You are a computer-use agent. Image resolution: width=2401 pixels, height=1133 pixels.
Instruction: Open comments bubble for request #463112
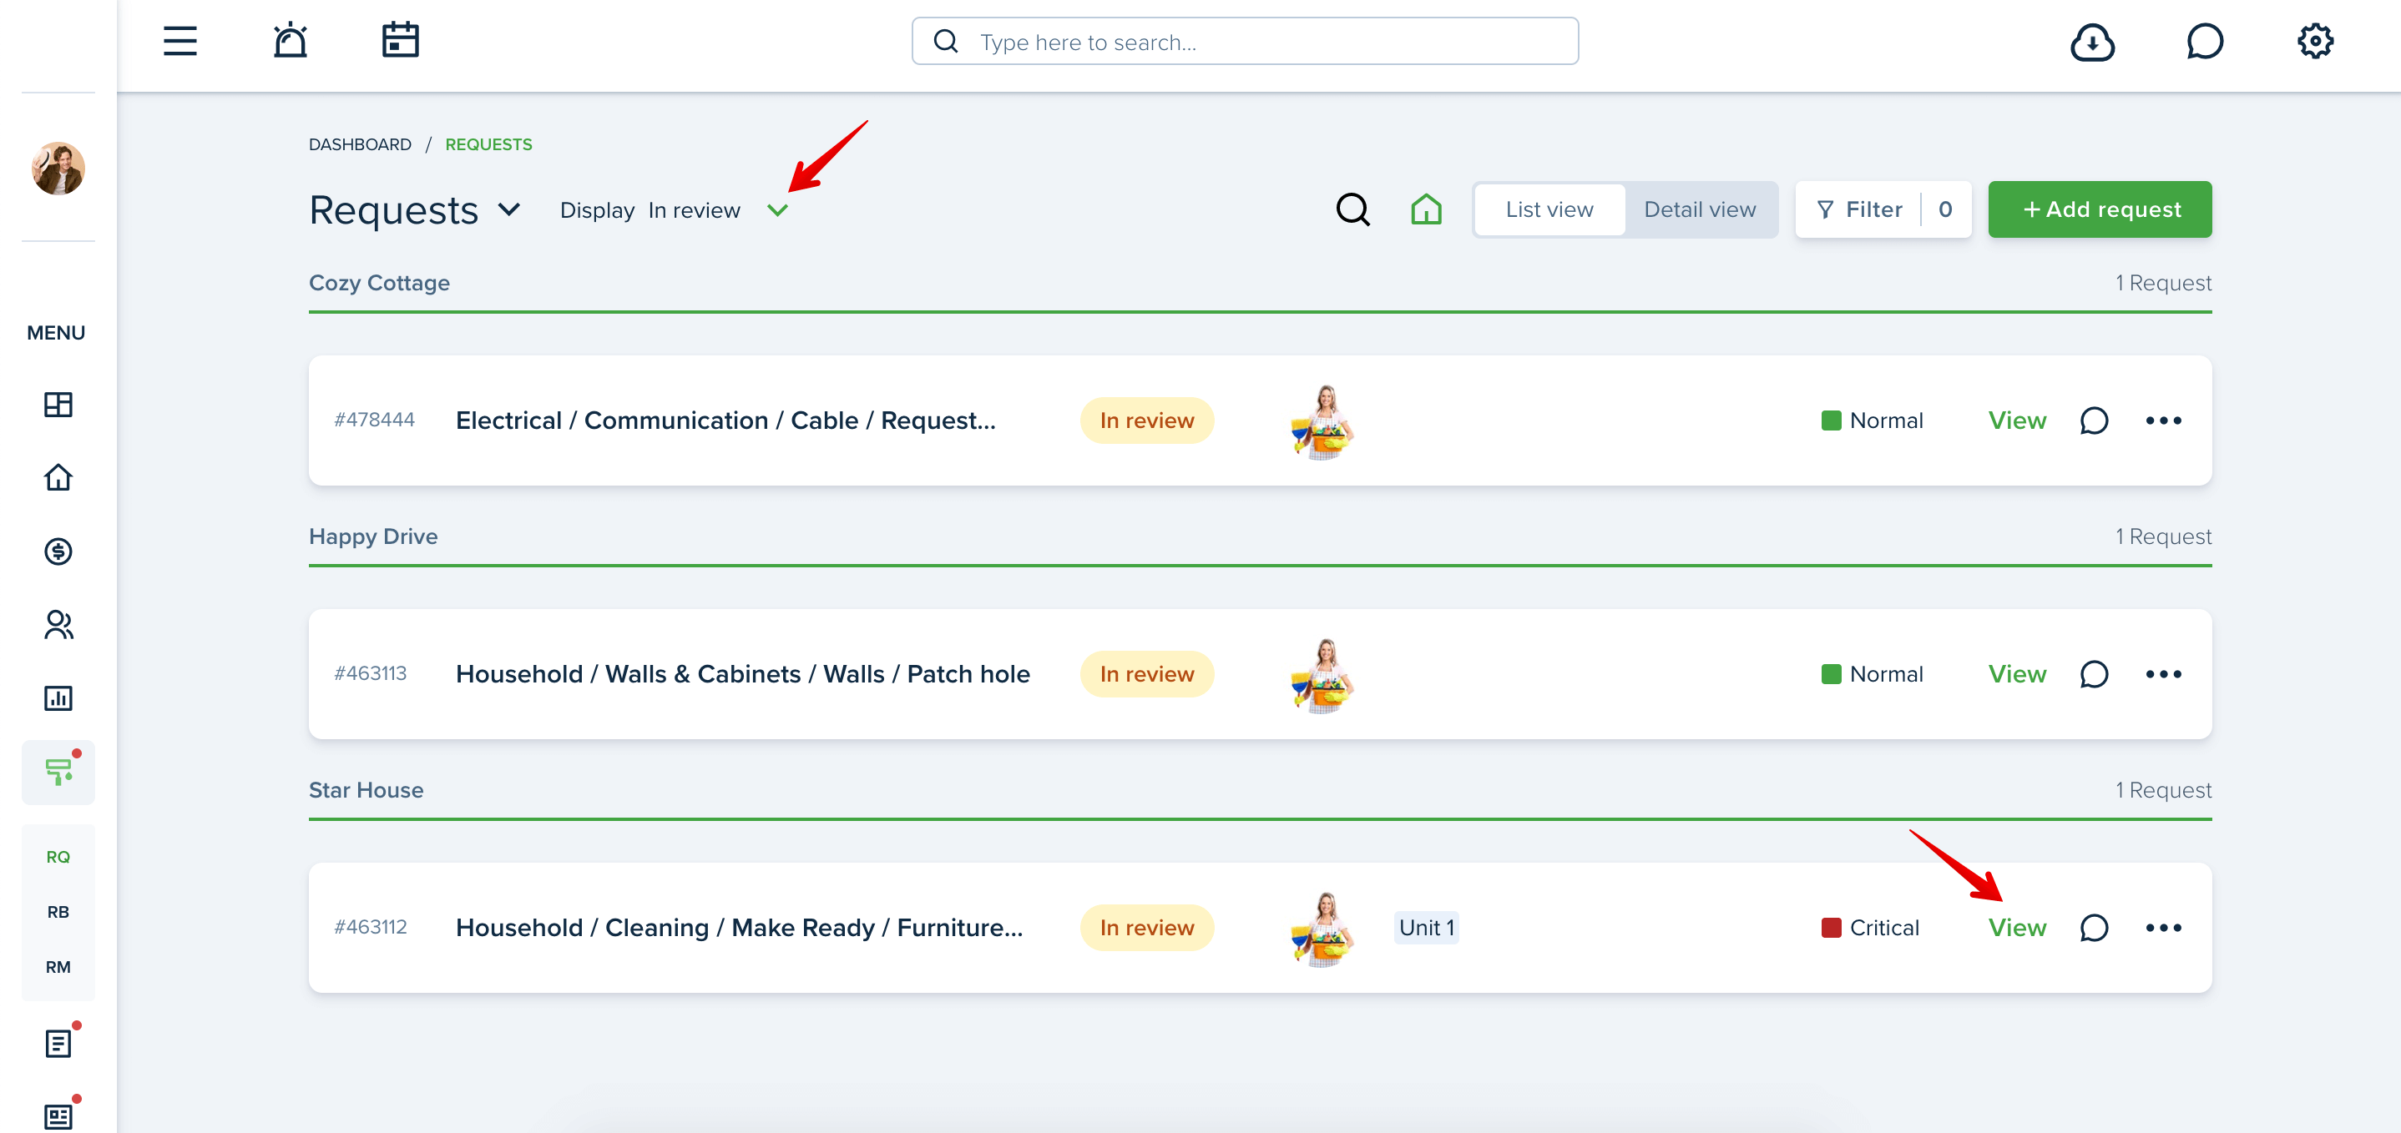point(2094,927)
